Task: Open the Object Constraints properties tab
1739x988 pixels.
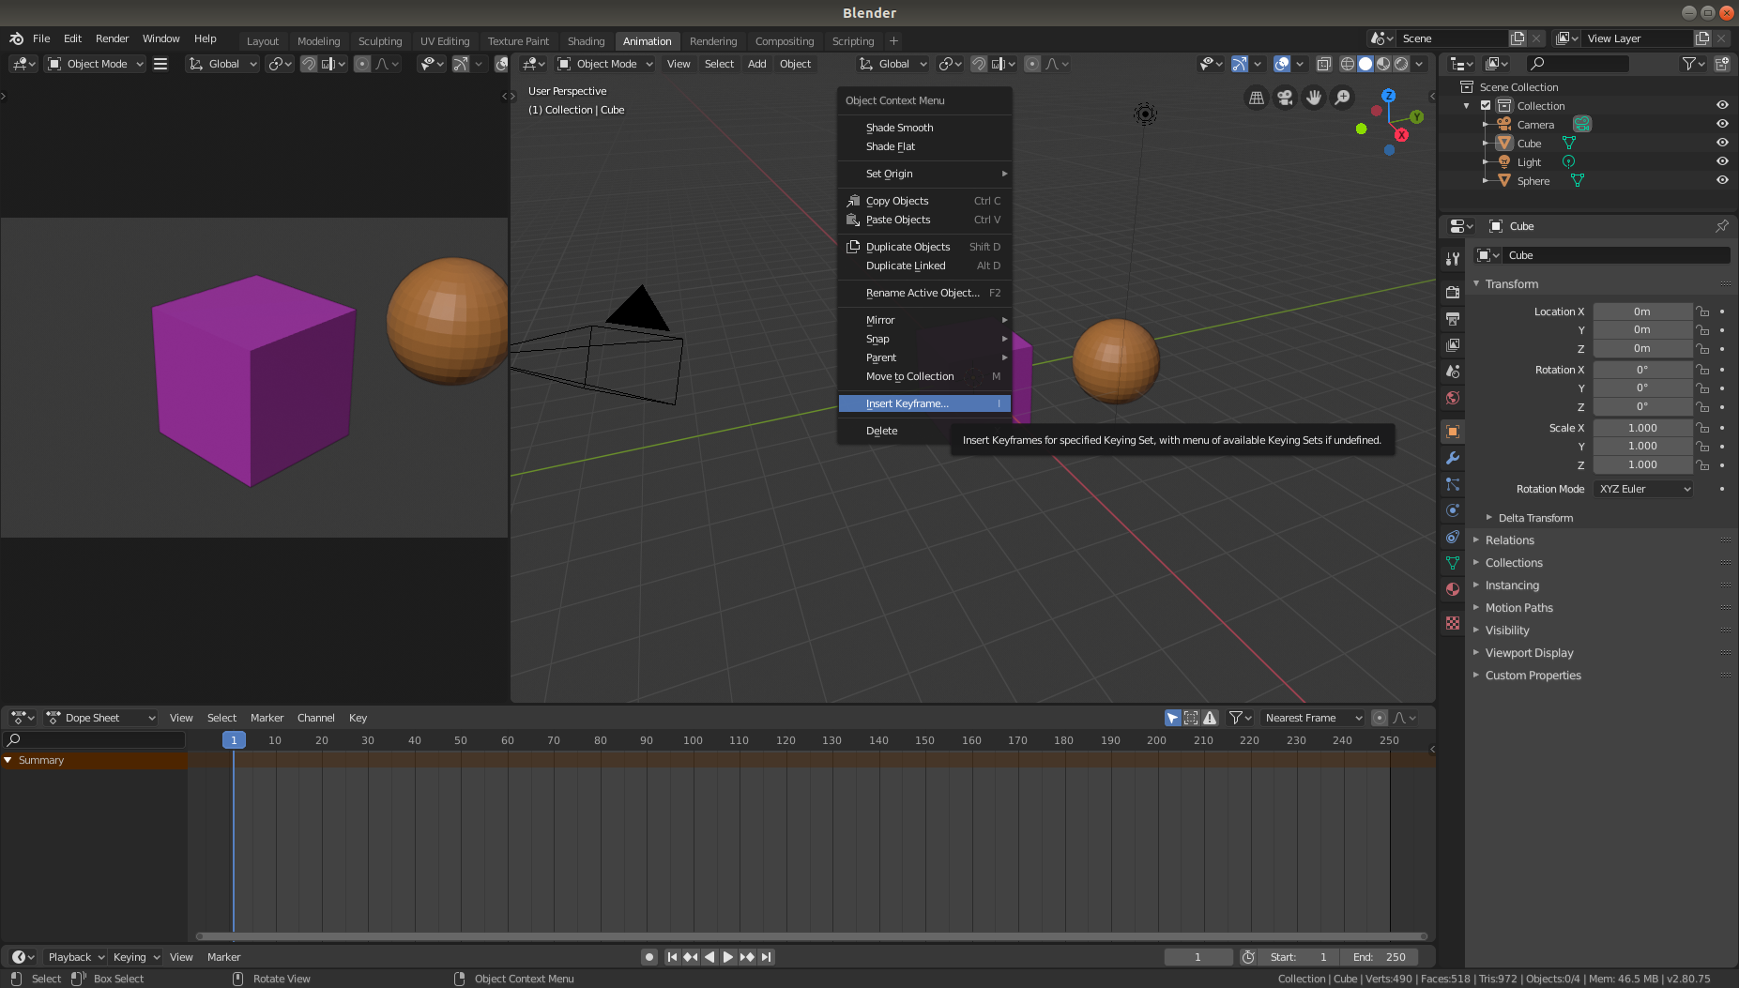Action: coord(1453,537)
